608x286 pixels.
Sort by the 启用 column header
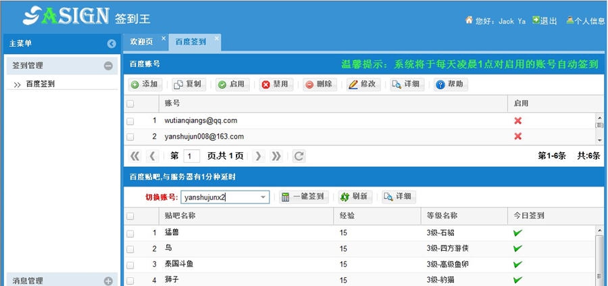click(x=556, y=103)
